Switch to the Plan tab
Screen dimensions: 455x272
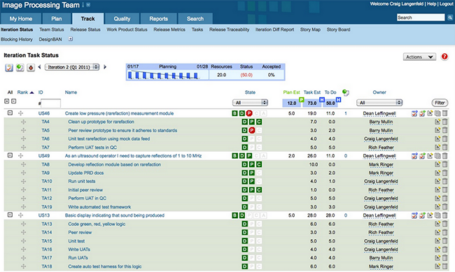pos(57,19)
